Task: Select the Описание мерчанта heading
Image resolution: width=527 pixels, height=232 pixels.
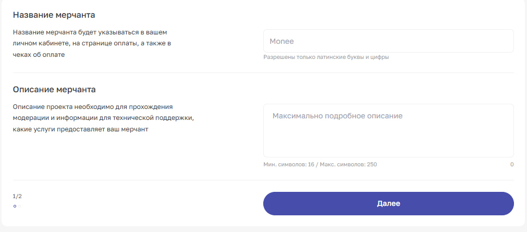Action: [x=54, y=89]
